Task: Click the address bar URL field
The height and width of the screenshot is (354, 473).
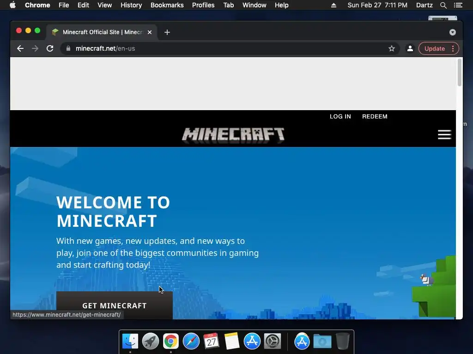Action: pyautogui.click(x=229, y=48)
